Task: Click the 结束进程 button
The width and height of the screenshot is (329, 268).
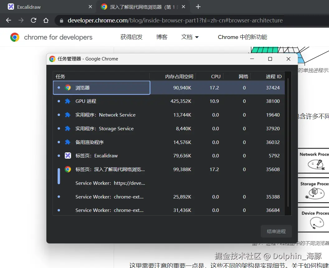Action: (276, 231)
